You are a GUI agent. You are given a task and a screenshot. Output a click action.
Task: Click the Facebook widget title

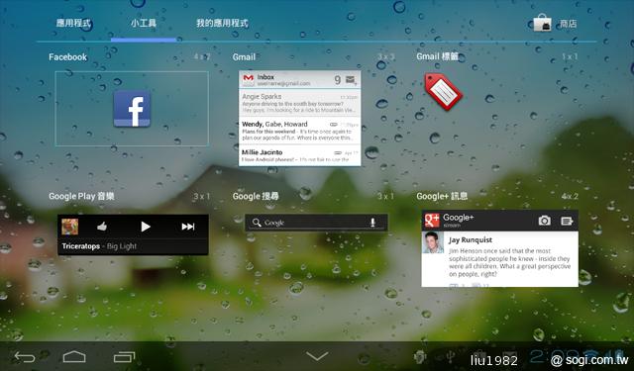[x=68, y=57]
